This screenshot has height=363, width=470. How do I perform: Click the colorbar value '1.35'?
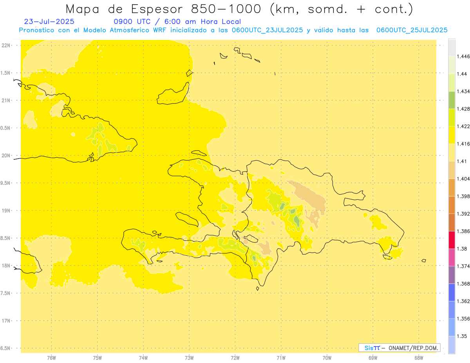(x=462, y=336)
